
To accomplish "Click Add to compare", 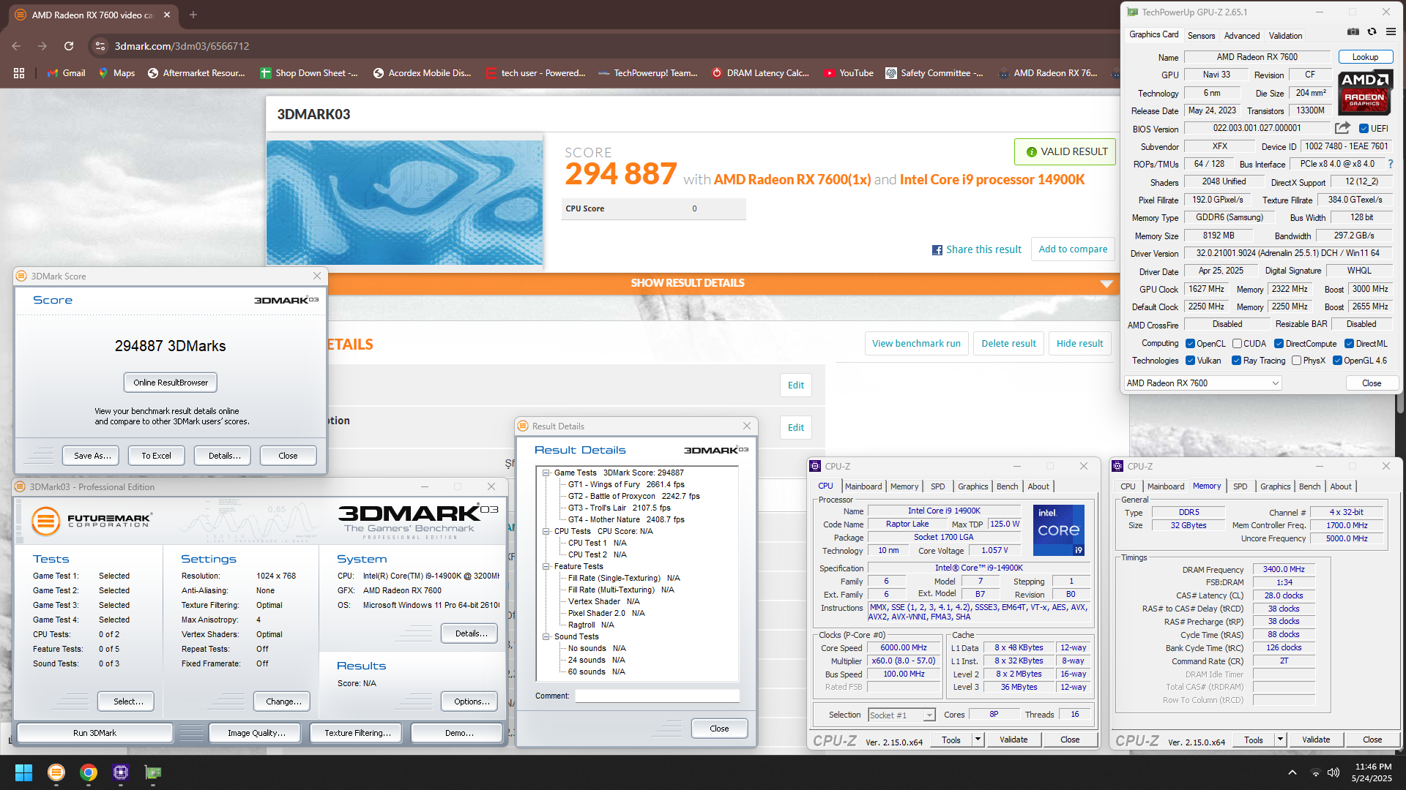I will (1073, 249).
